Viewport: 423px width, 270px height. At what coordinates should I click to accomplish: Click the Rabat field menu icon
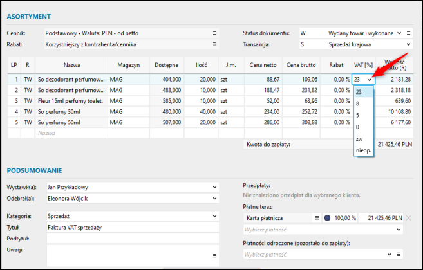(x=214, y=45)
